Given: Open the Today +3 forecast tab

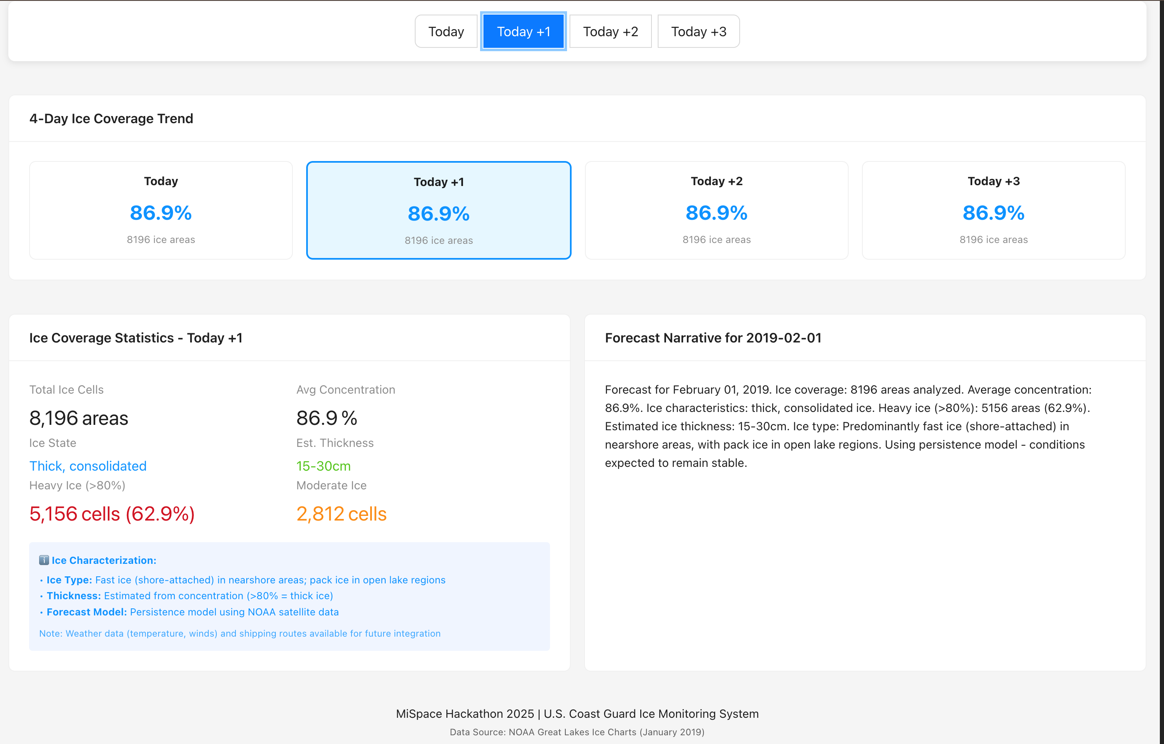Looking at the screenshot, I should click(x=698, y=32).
